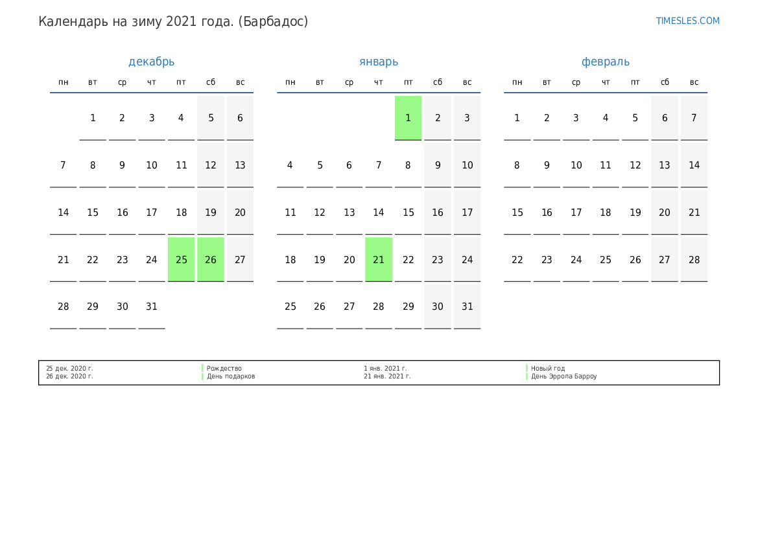Click the 25 дек. 2020 г. legend date

pyautogui.click(x=69, y=368)
